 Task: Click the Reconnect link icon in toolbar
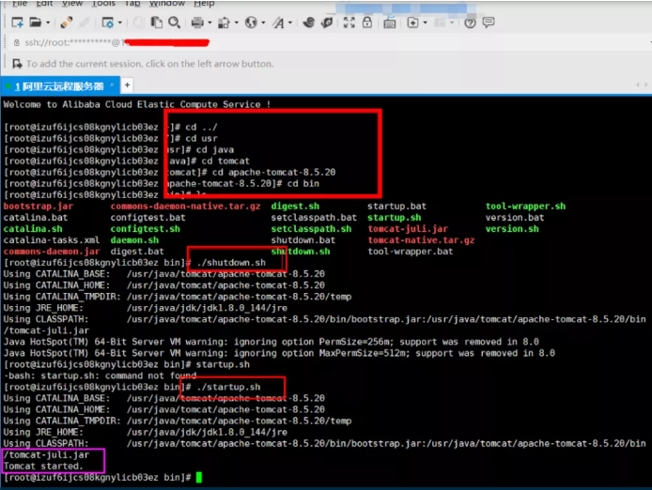coord(67,23)
